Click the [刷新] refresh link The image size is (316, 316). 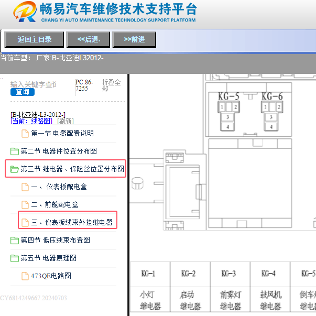click(66, 121)
